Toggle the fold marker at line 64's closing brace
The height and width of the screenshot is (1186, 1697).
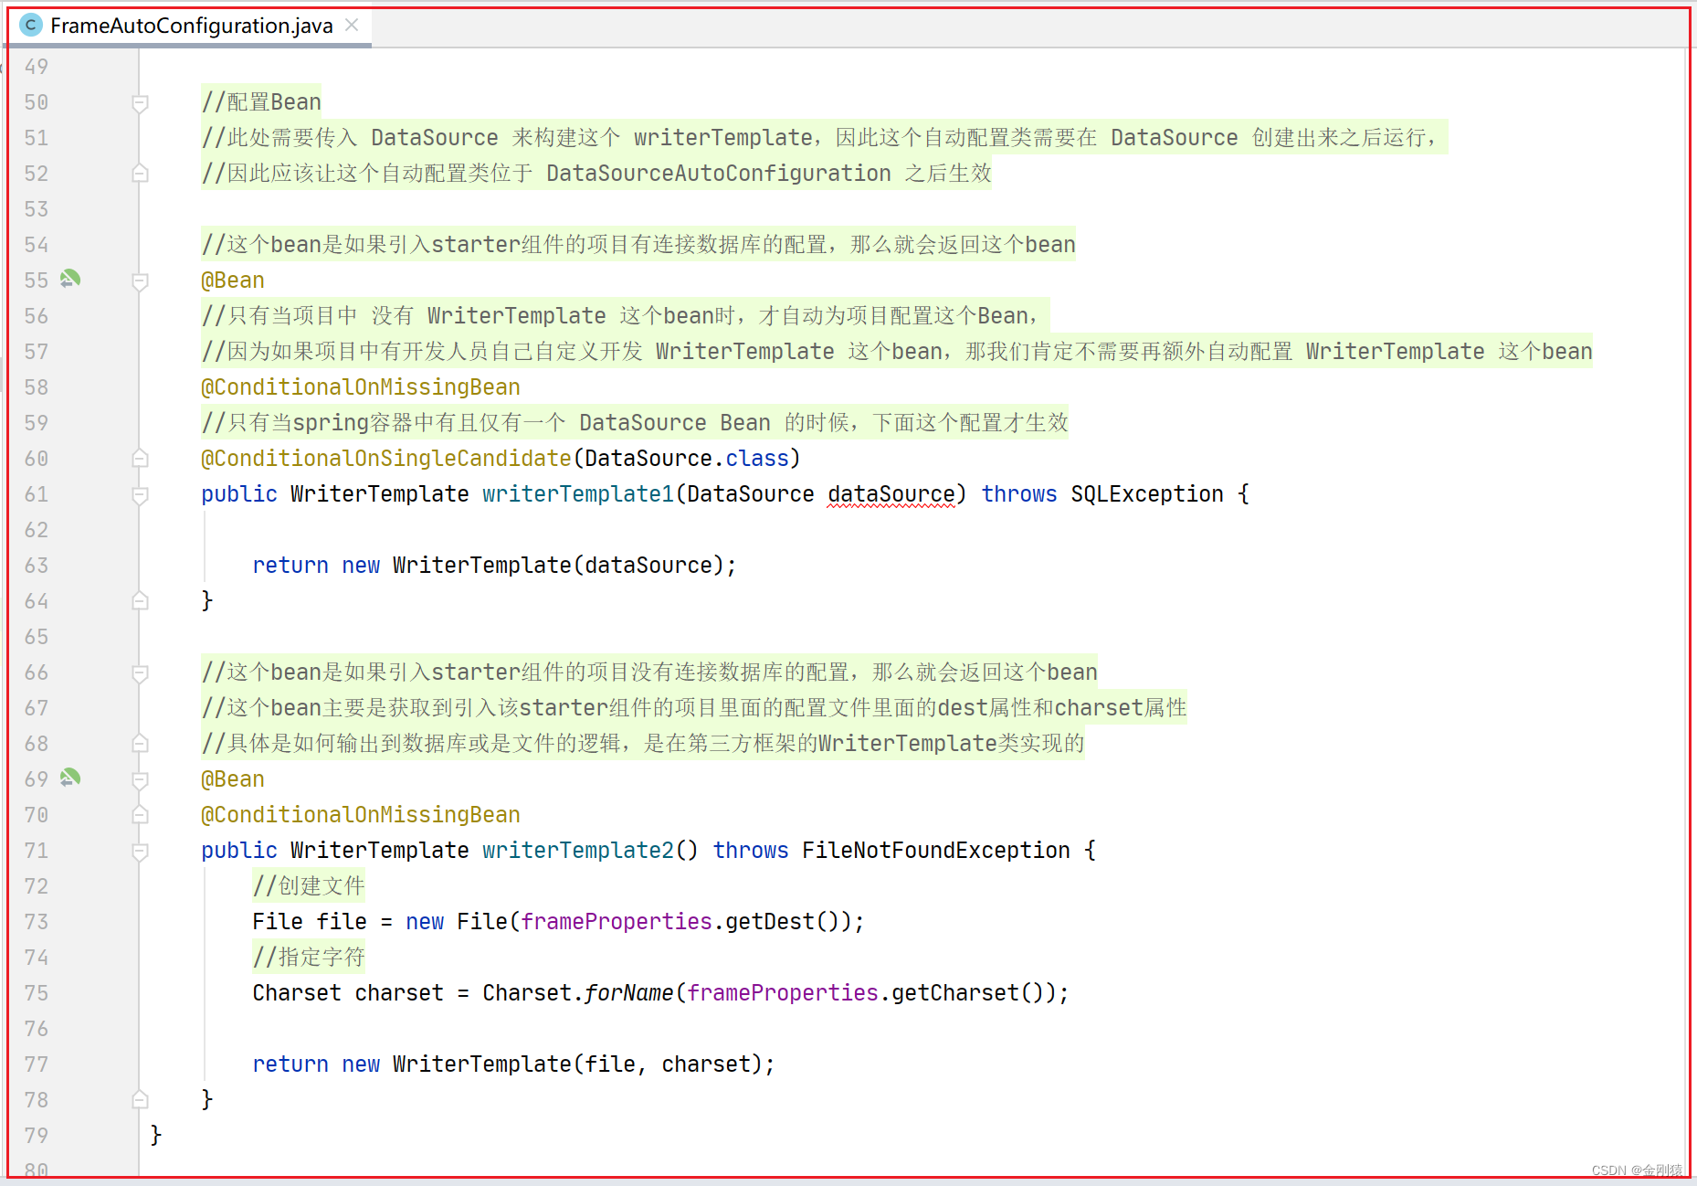(x=140, y=600)
